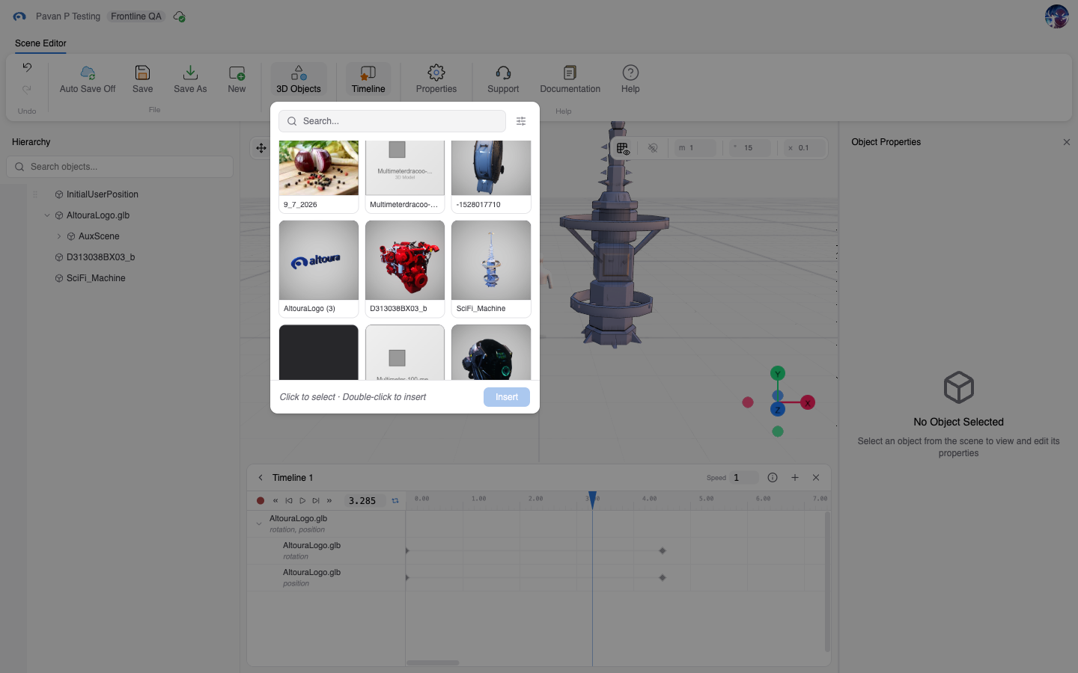The width and height of the screenshot is (1078, 673).
Task: Toggle the Timeline toolbar button
Action: pos(368,79)
